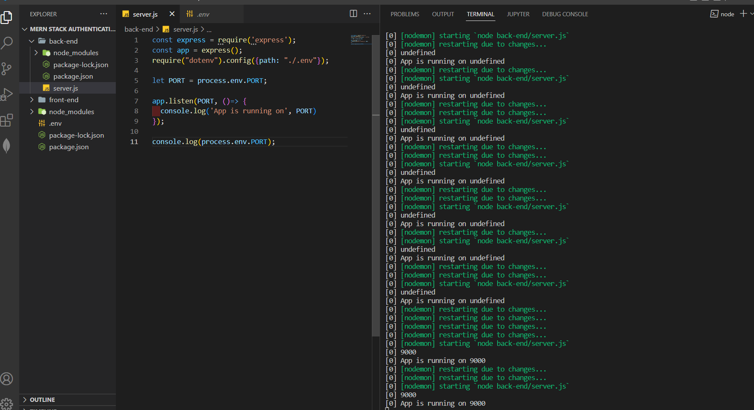Click 'express' string in require on line 1
Viewport: 754px width, 410px height.
pyautogui.click(x=269, y=40)
